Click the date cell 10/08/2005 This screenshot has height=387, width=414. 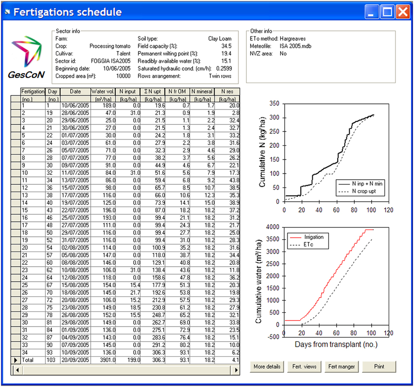[x=75, y=270]
